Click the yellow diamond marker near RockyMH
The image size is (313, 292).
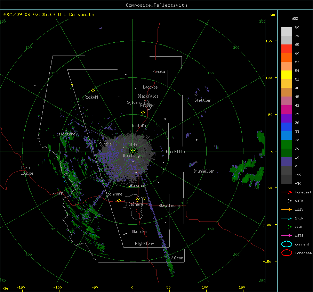tap(93, 91)
